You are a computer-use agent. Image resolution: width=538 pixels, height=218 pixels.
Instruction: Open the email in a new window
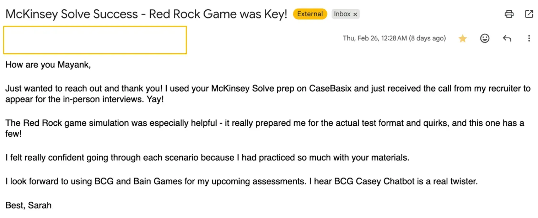(529, 14)
